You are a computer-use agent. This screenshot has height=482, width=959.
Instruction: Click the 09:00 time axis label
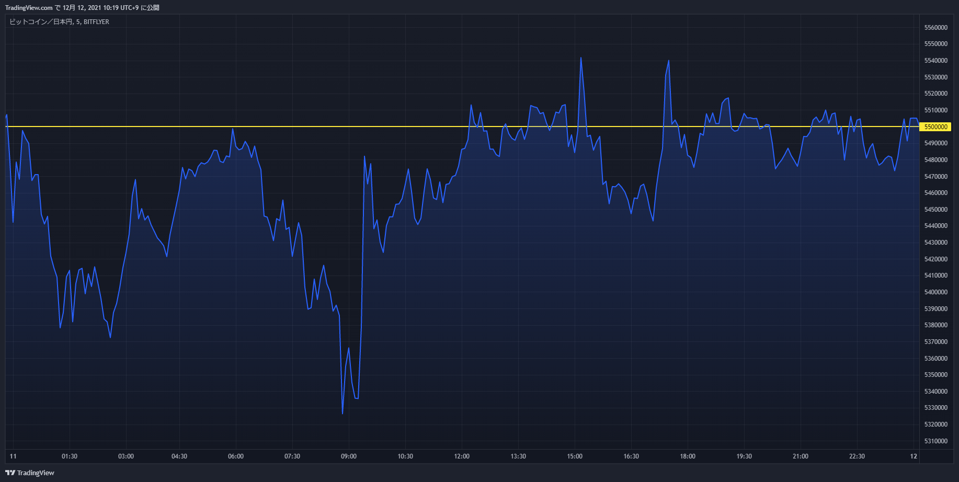click(349, 456)
